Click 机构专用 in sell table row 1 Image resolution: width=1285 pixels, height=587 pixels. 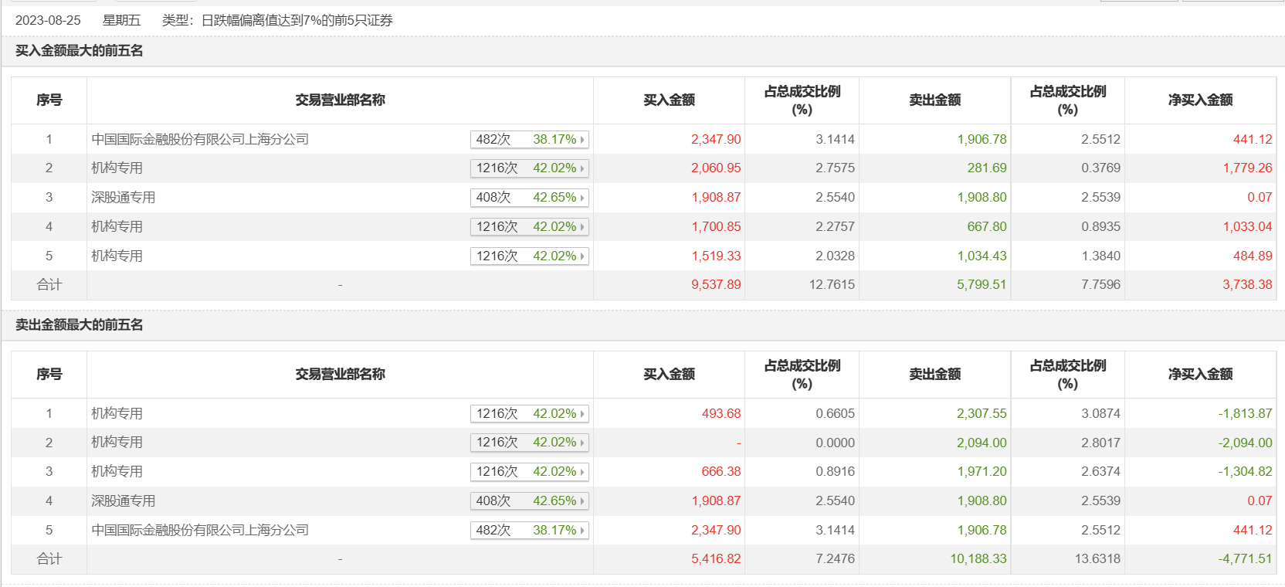click(117, 413)
